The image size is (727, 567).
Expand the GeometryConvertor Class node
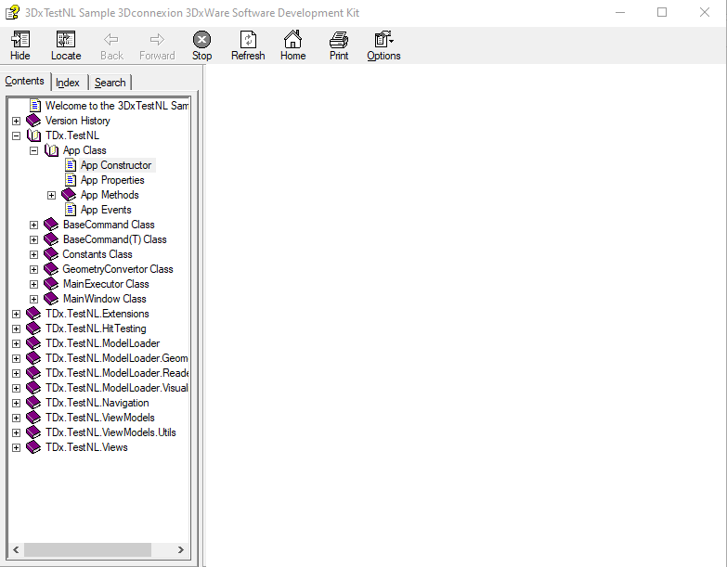[x=33, y=269]
